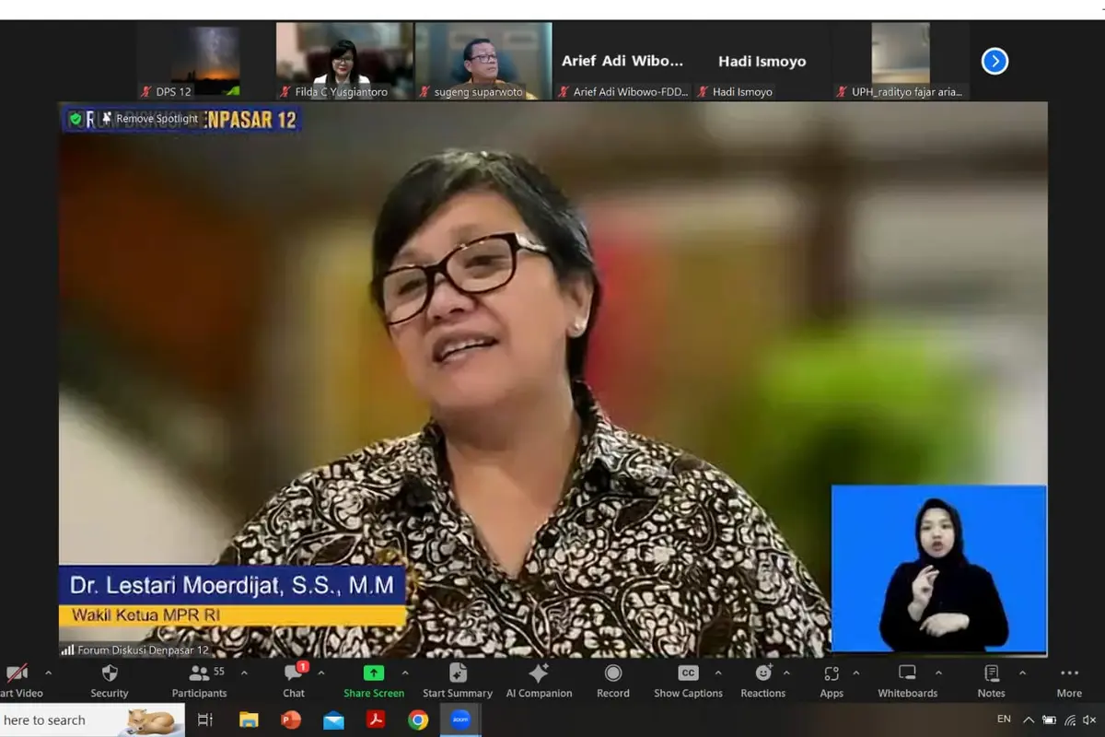Open Google Chrome from the taskbar
This screenshot has height=737, width=1105.
coord(418,719)
